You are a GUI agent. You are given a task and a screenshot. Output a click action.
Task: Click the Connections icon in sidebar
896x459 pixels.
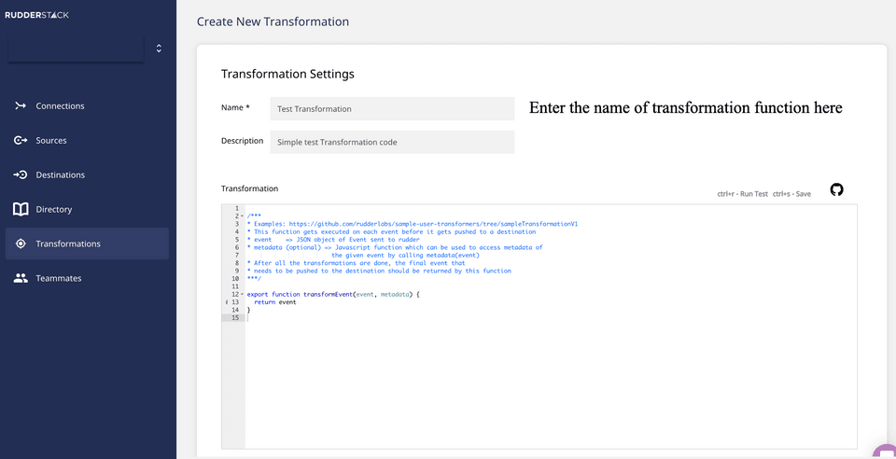(x=21, y=105)
